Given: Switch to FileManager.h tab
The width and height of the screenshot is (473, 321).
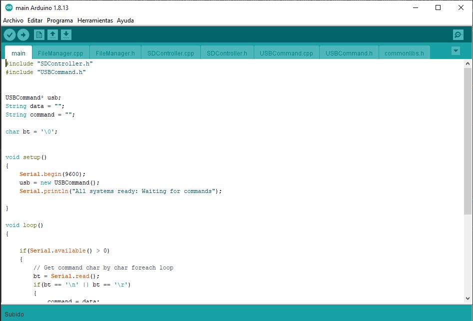Looking at the screenshot, I should pos(115,53).
